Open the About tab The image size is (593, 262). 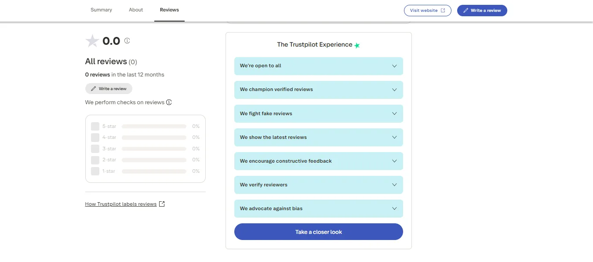point(136,10)
